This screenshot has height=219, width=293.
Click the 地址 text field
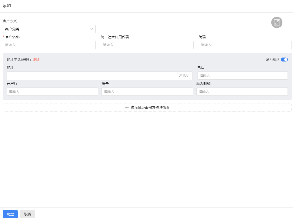(x=99, y=76)
